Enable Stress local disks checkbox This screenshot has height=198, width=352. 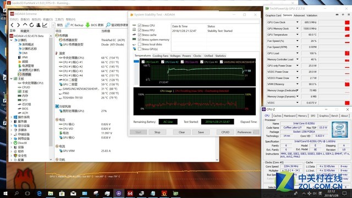click(x=140, y=44)
